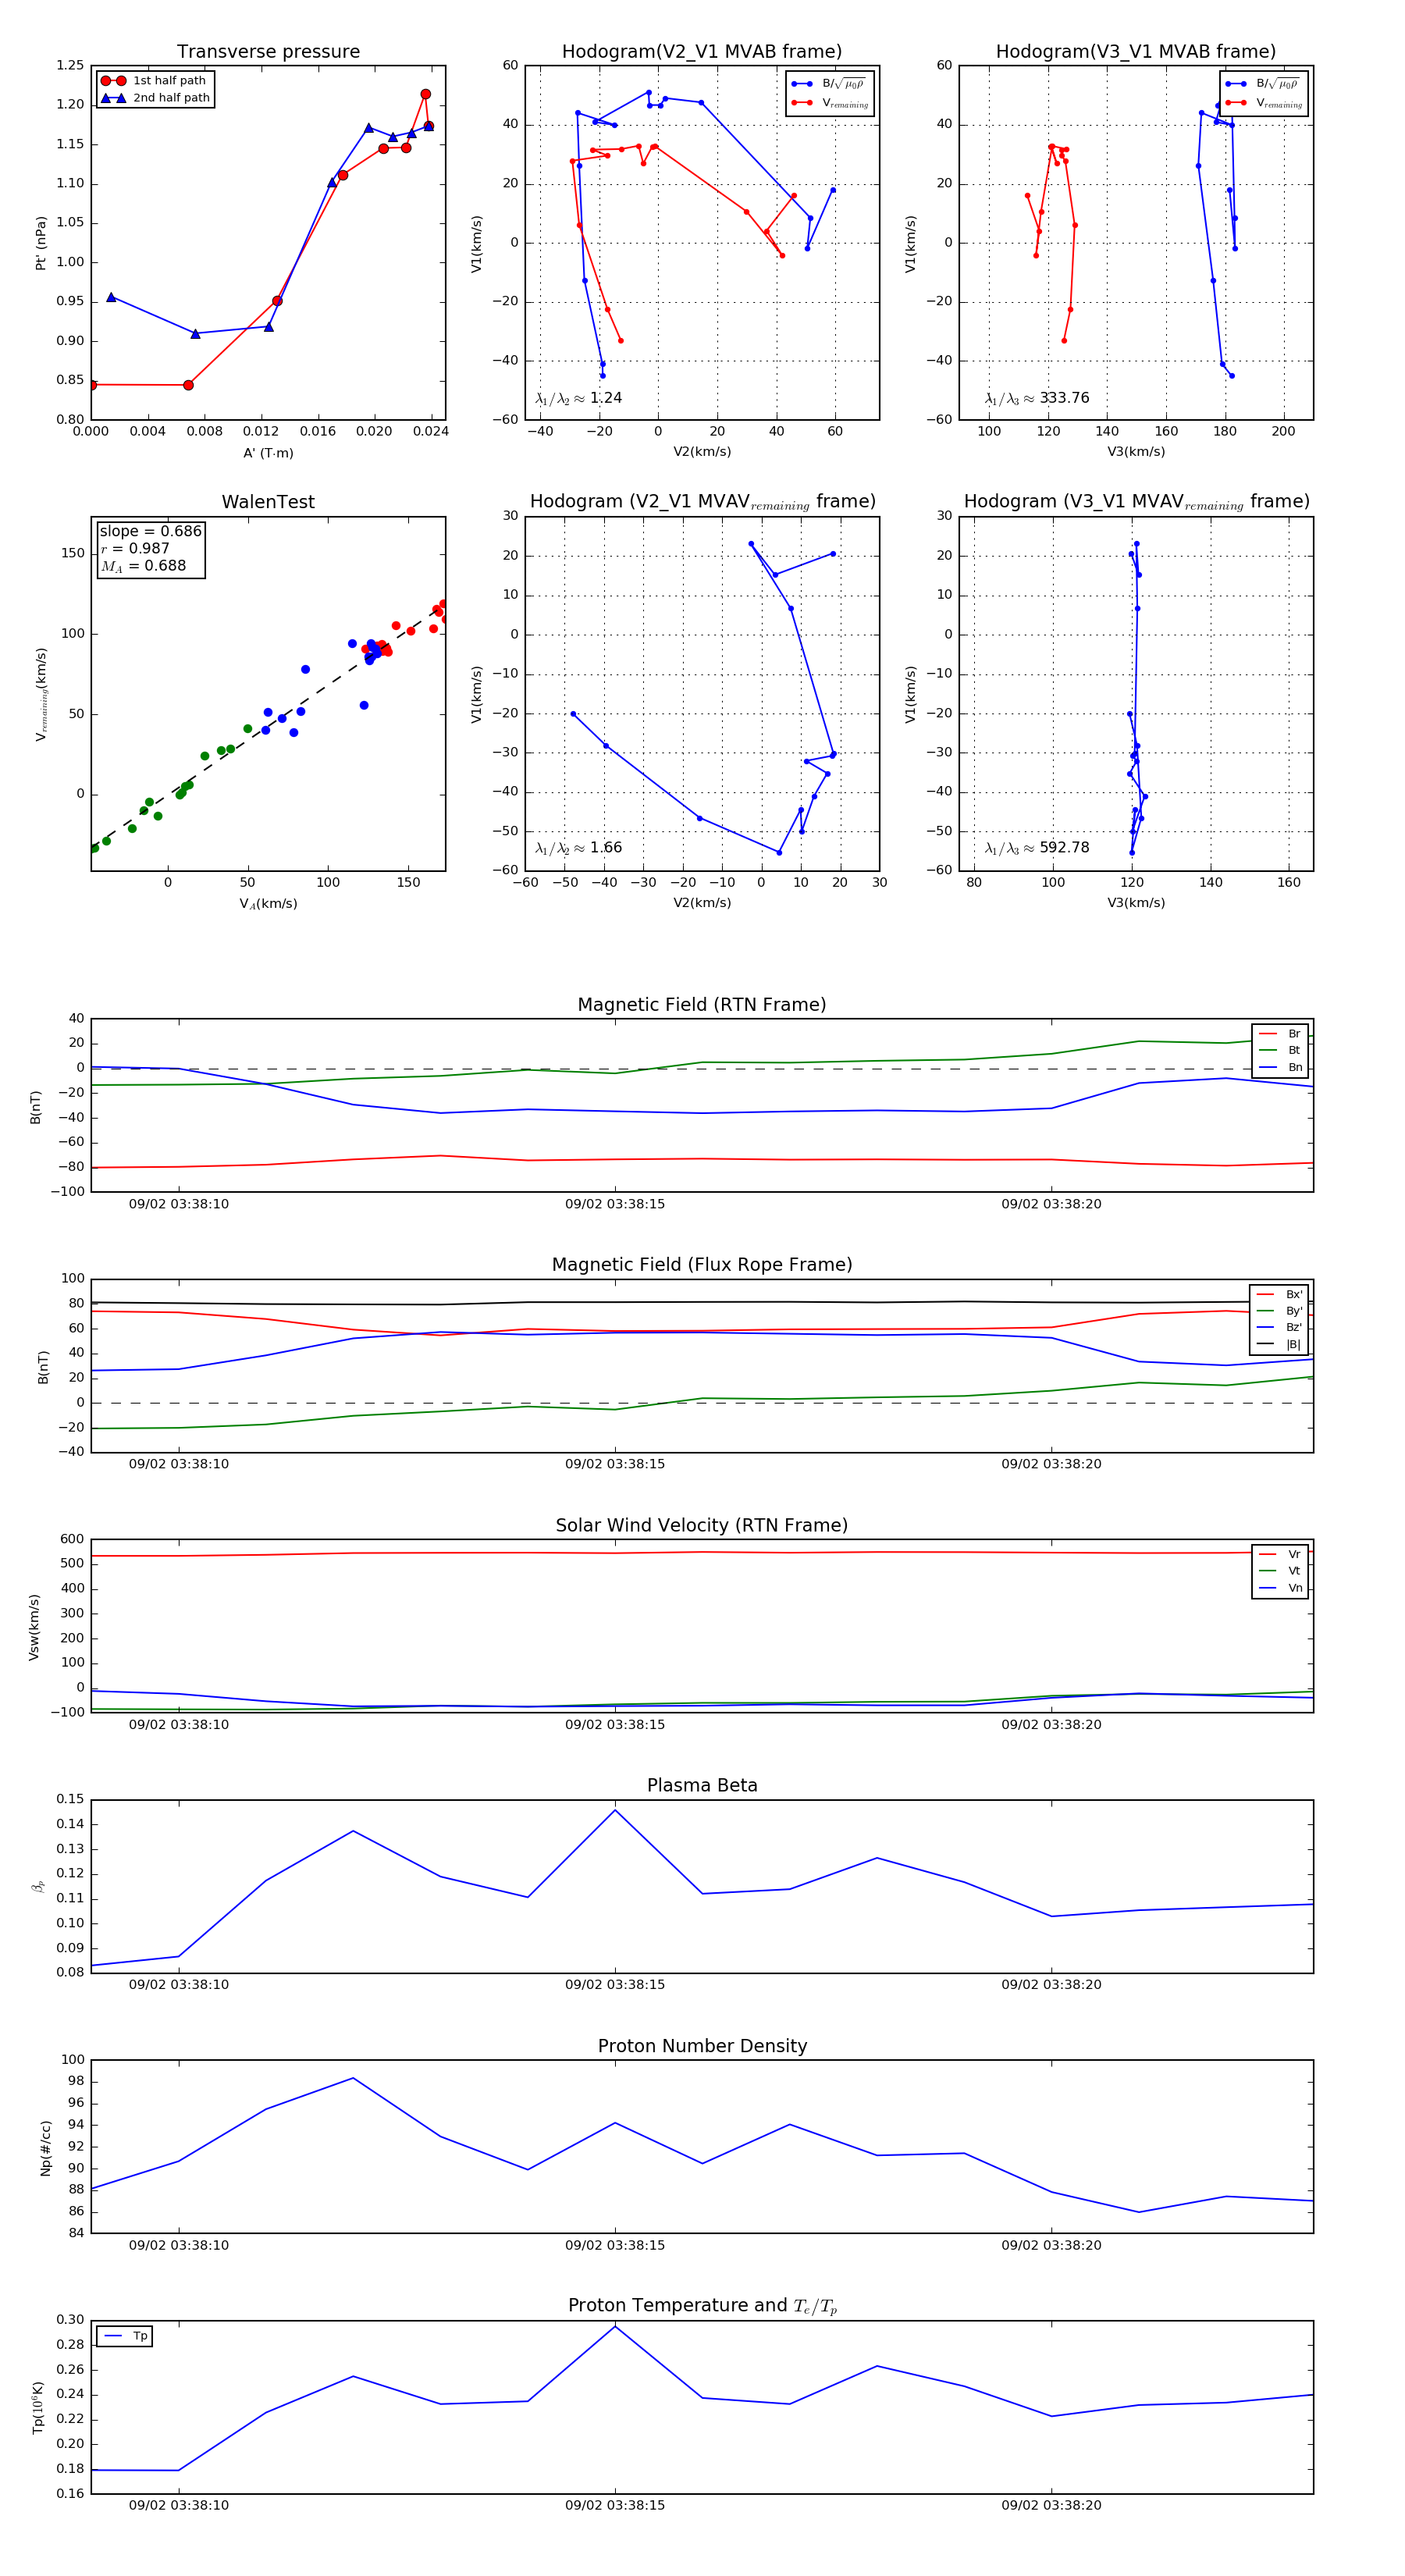The height and width of the screenshot is (2576, 1405).
Task: Click the 'Vn' legend entry
Action: [1281, 1588]
